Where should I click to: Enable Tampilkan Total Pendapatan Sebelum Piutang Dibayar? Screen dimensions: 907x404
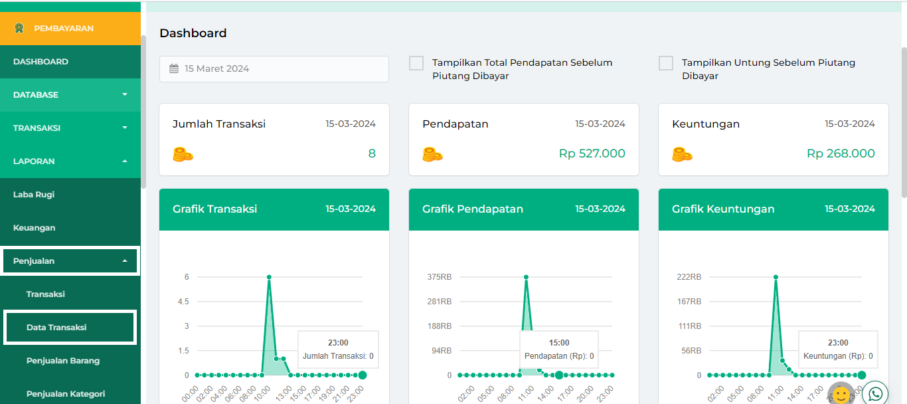[x=416, y=63]
